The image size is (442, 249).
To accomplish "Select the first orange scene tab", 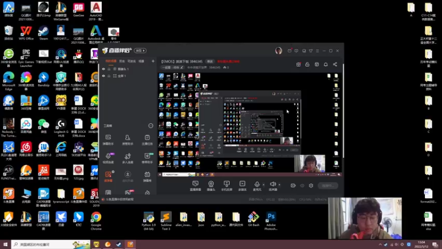I will tap(111, 61).
